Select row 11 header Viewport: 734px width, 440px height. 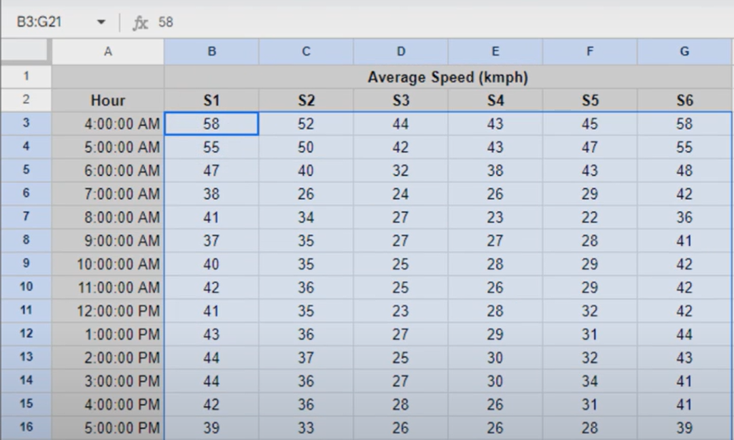point(26,311)
